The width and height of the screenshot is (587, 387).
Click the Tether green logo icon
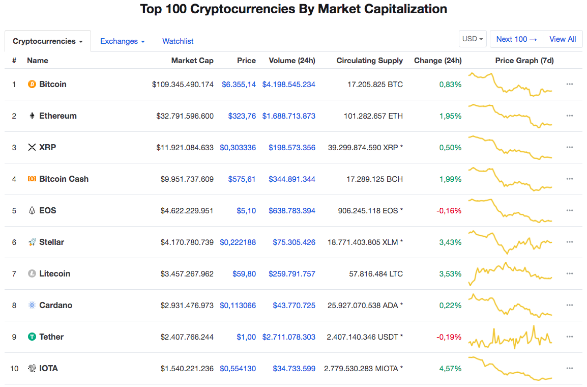32,337
